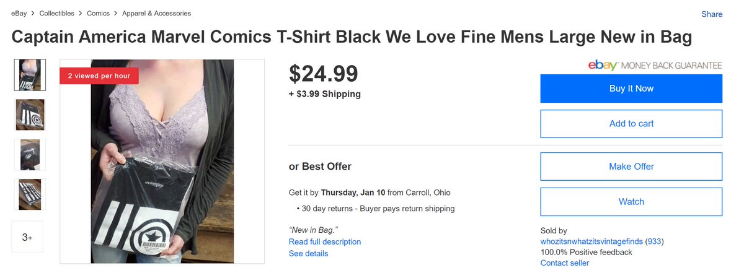Open the Apparel & Accessories breadcrumb
Screen dimensions: 744x278
[x=157, y=13]
